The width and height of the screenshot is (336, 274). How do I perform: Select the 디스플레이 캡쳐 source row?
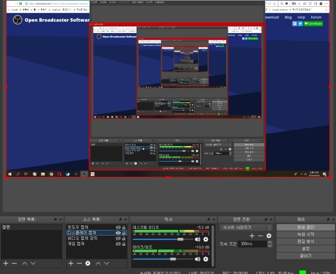click(96, 233)
